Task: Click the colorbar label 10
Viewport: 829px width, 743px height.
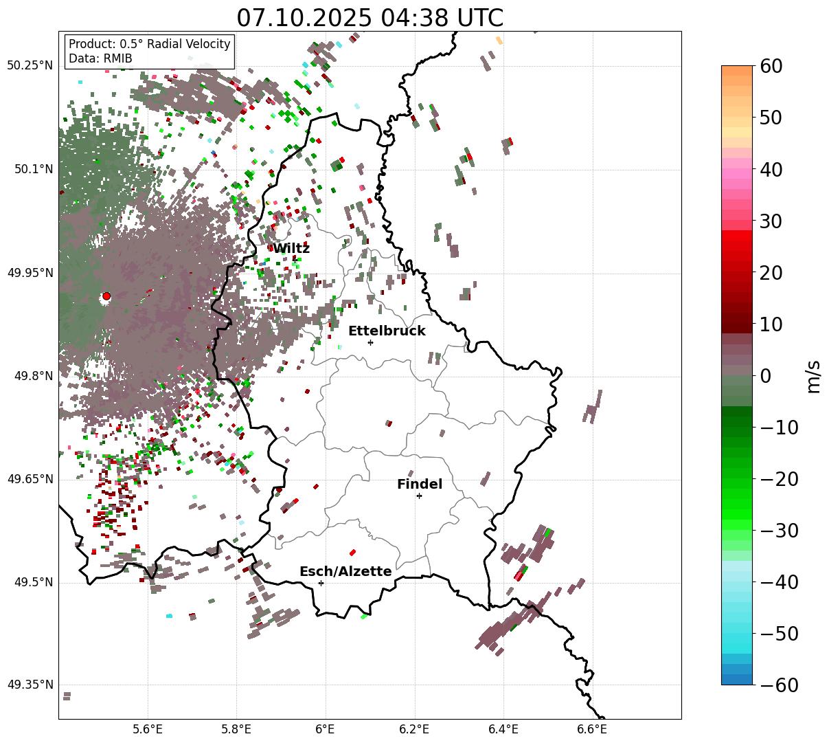Action: tap(771, 324)
